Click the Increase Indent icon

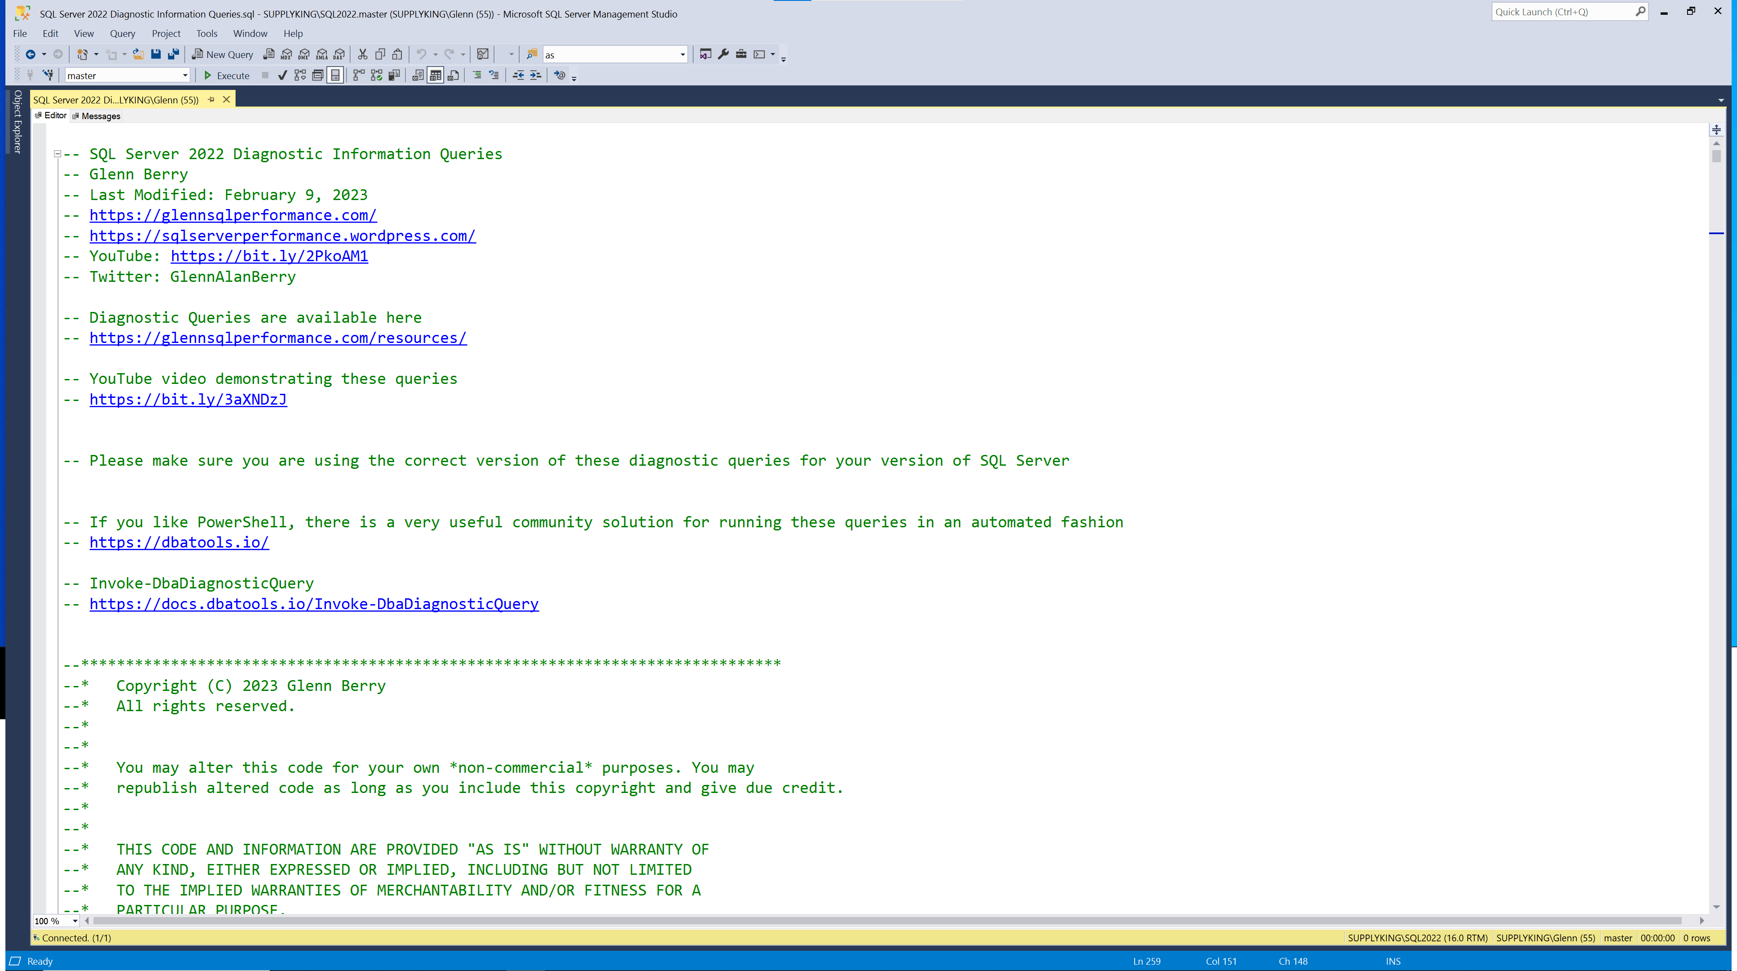pyautogui.click(x=535, y=76)
